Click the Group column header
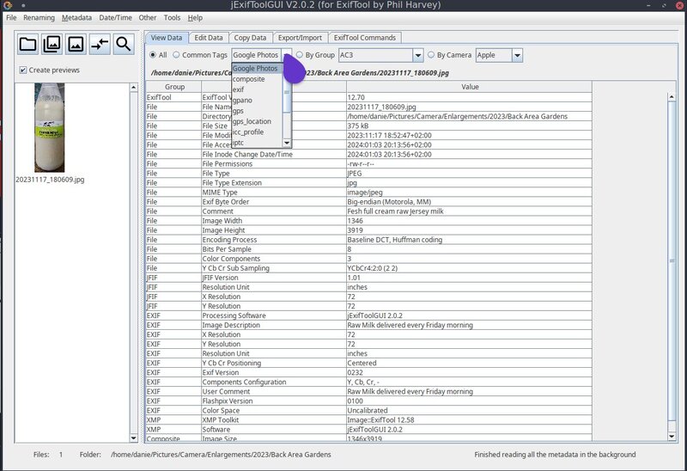 point(174,87)
